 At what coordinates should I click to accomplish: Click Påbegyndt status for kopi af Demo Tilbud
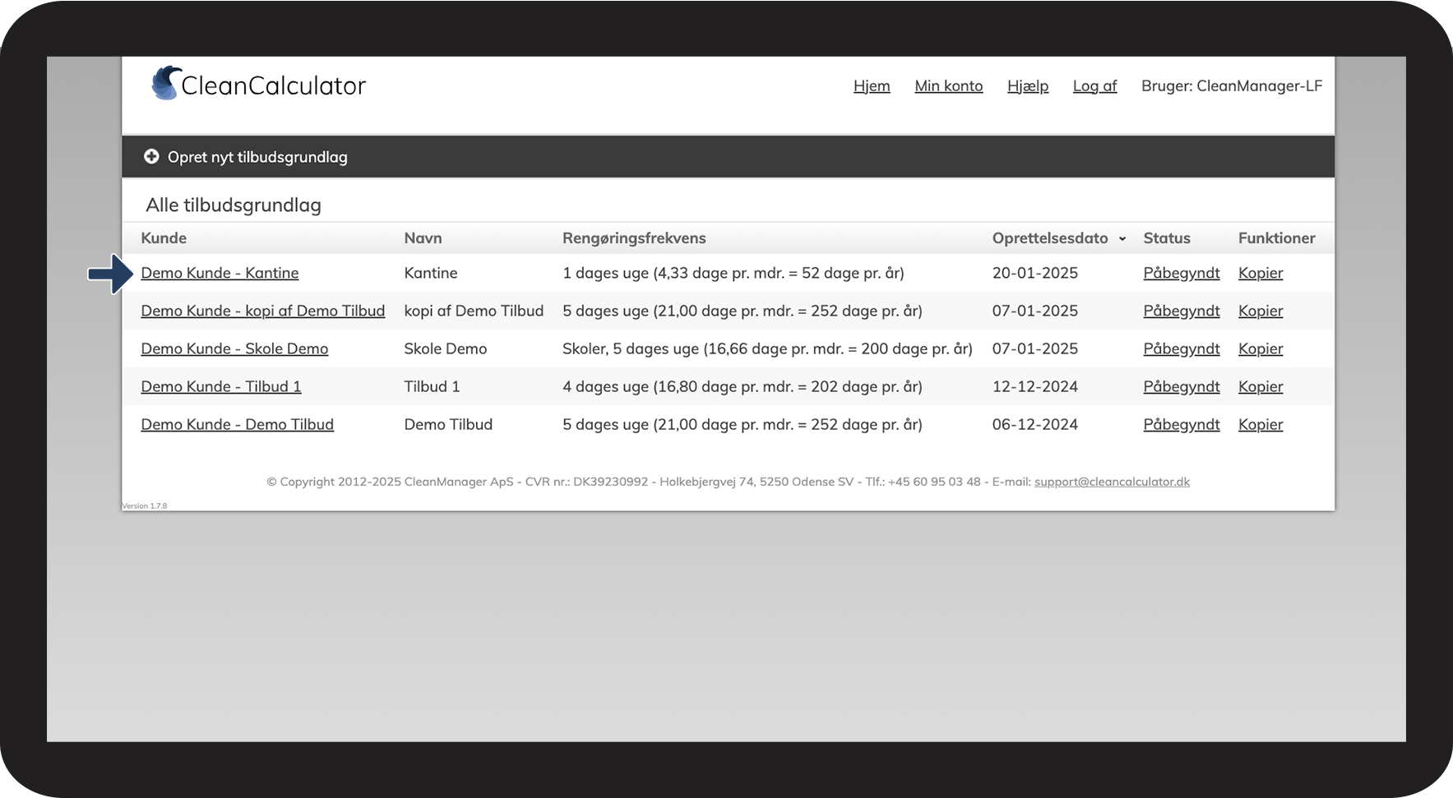[x=1182, y=311]
